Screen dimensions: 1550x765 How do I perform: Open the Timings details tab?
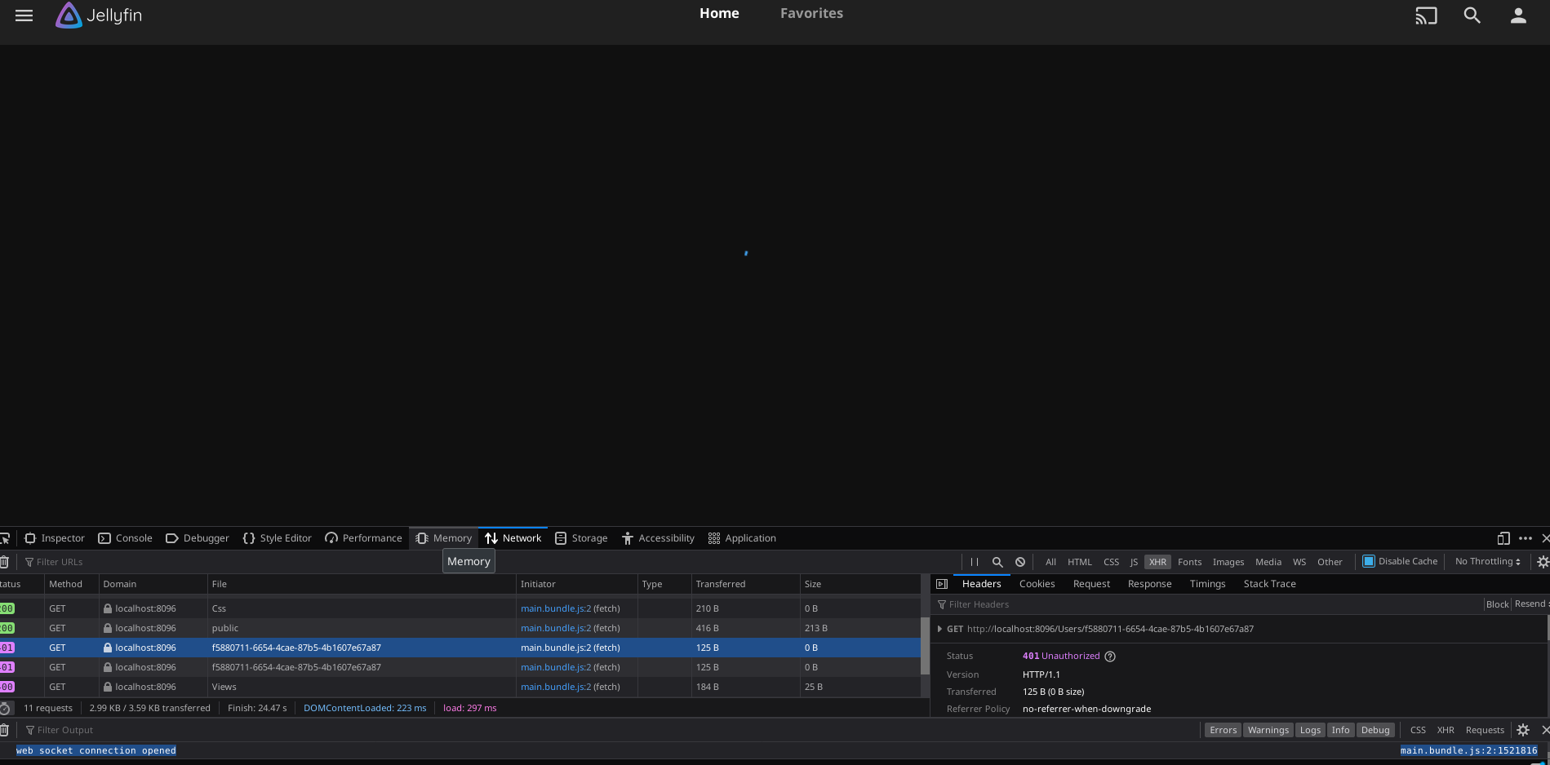click(1207, 584)
